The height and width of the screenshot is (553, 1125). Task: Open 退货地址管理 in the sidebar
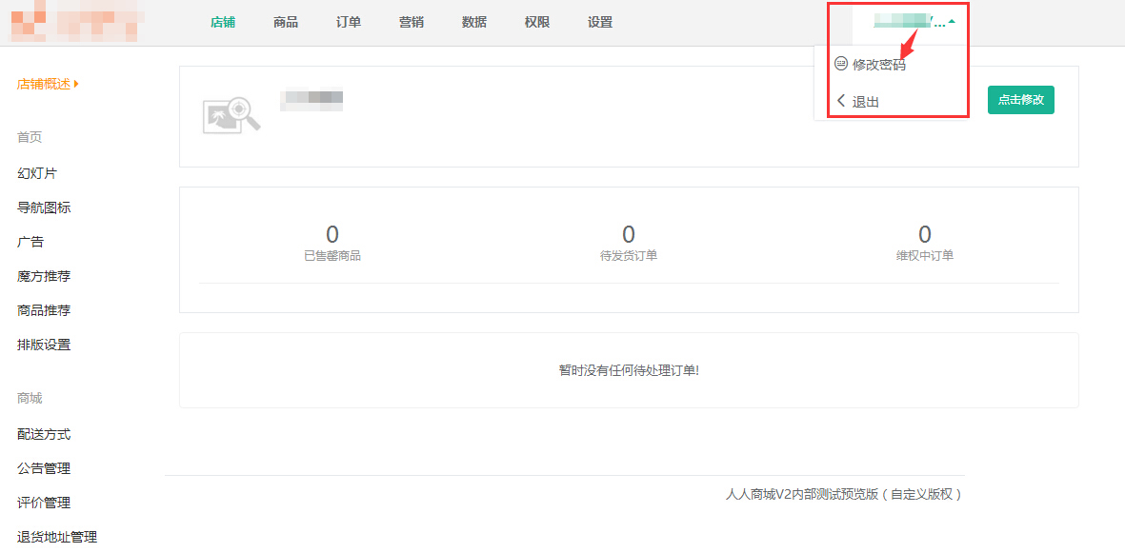[57, 537]
